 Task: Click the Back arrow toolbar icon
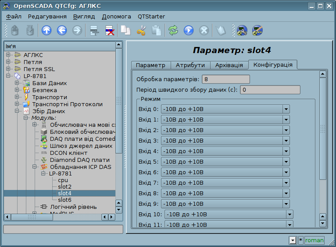(x=62, y=30)
